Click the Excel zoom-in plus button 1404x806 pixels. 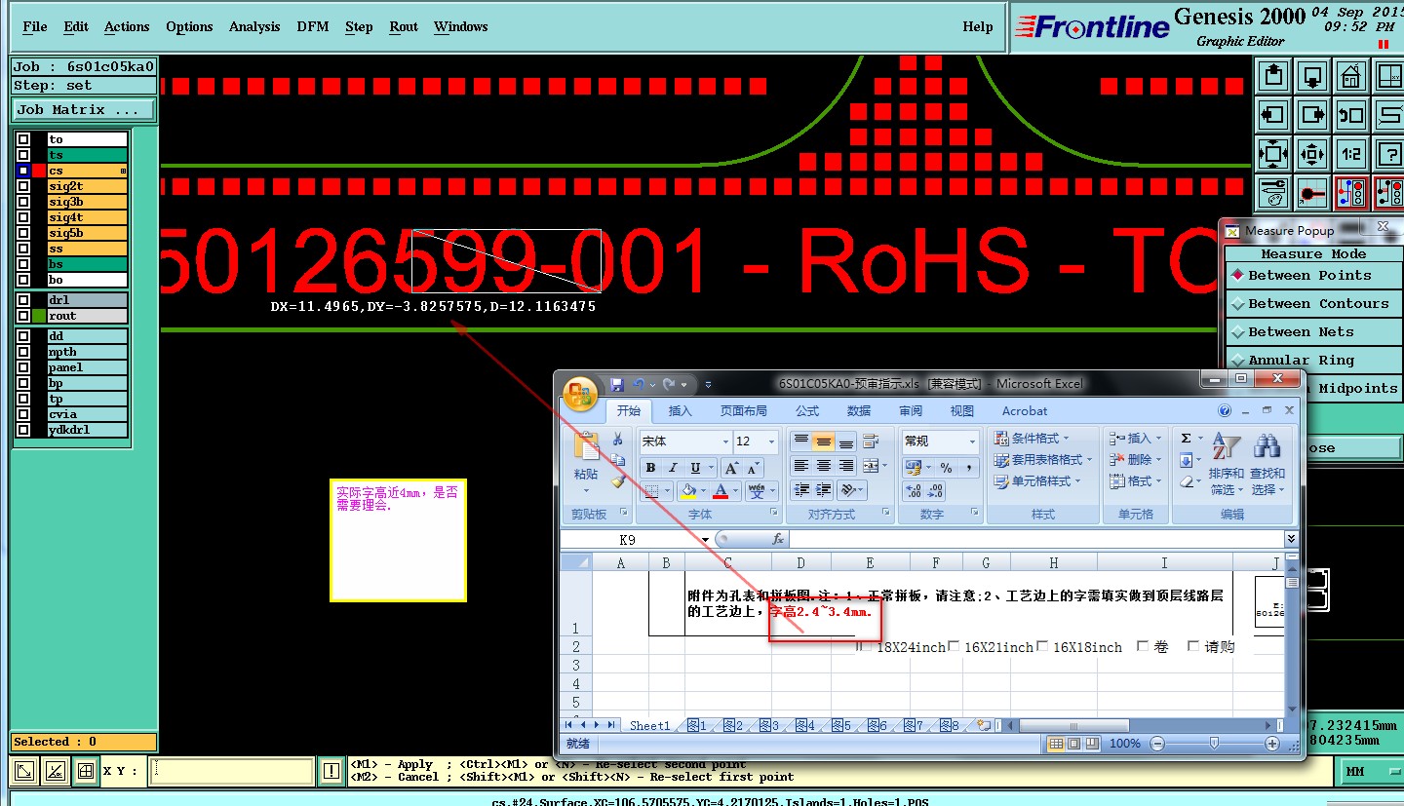point(1272,744)
